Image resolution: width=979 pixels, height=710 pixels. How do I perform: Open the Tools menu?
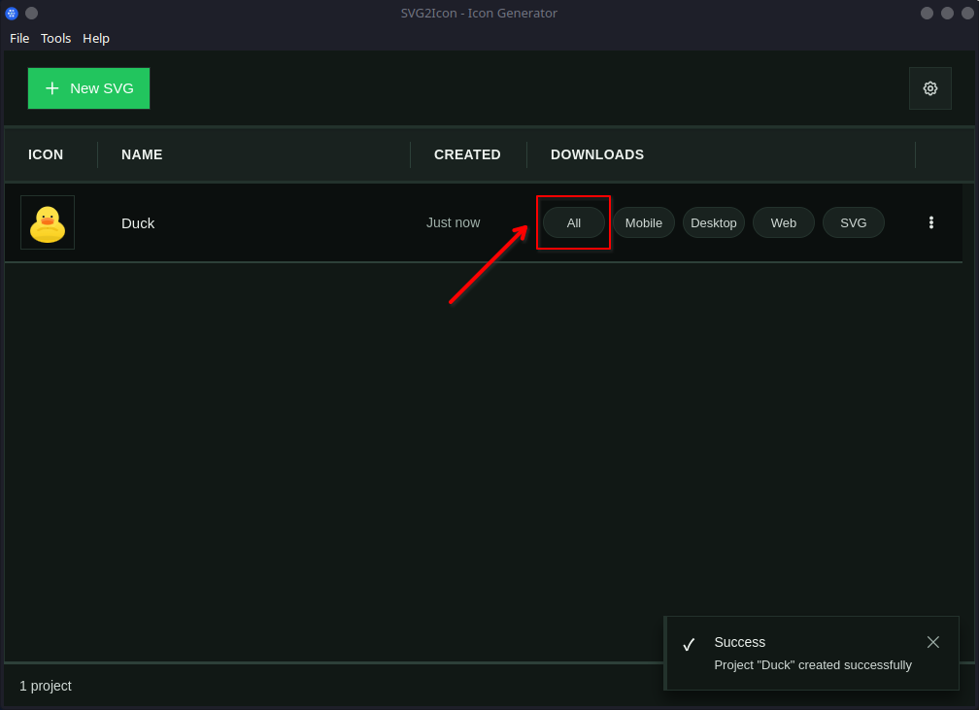(x=55, y=38)
